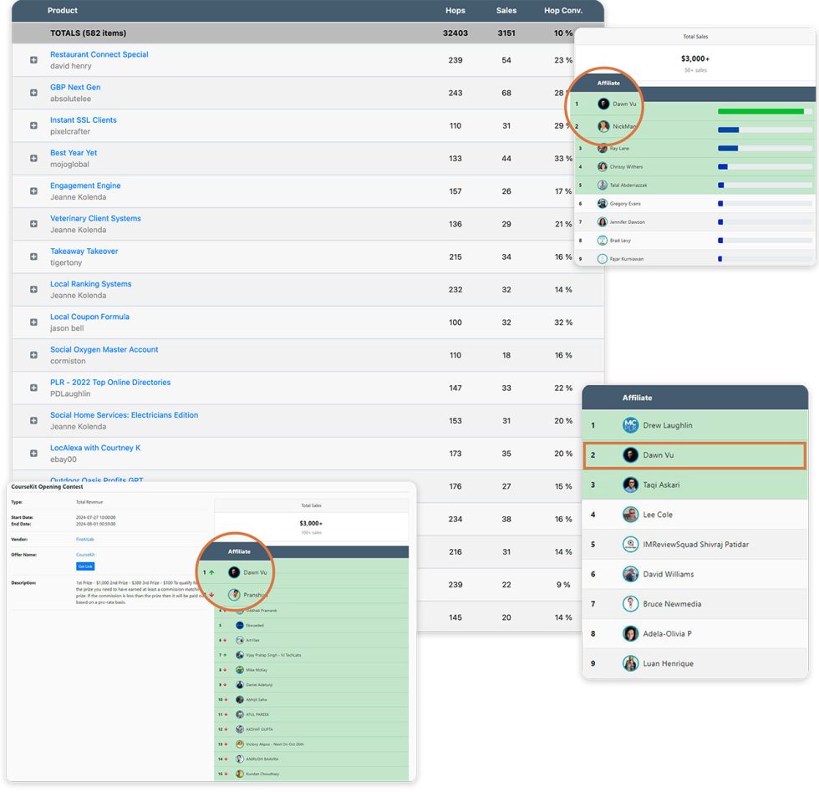Expand the Restaurant Connect Special row
Image resolution: width=819 pixels, height=792 pixels.
click(34, 60)
